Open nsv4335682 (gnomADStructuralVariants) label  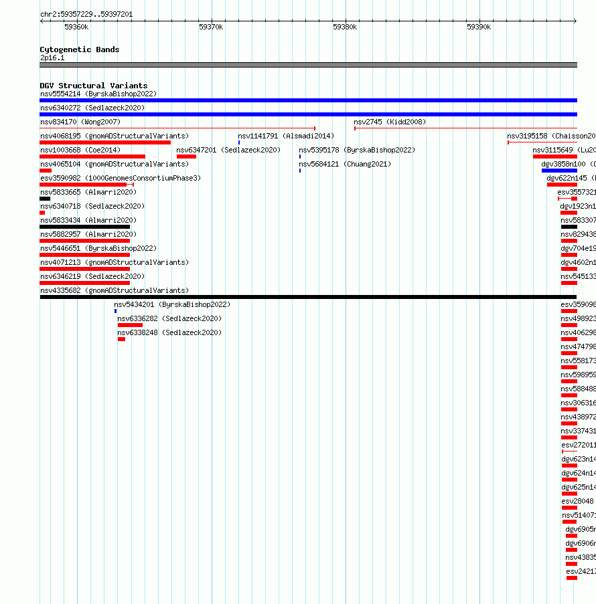[x=115, y=290]
